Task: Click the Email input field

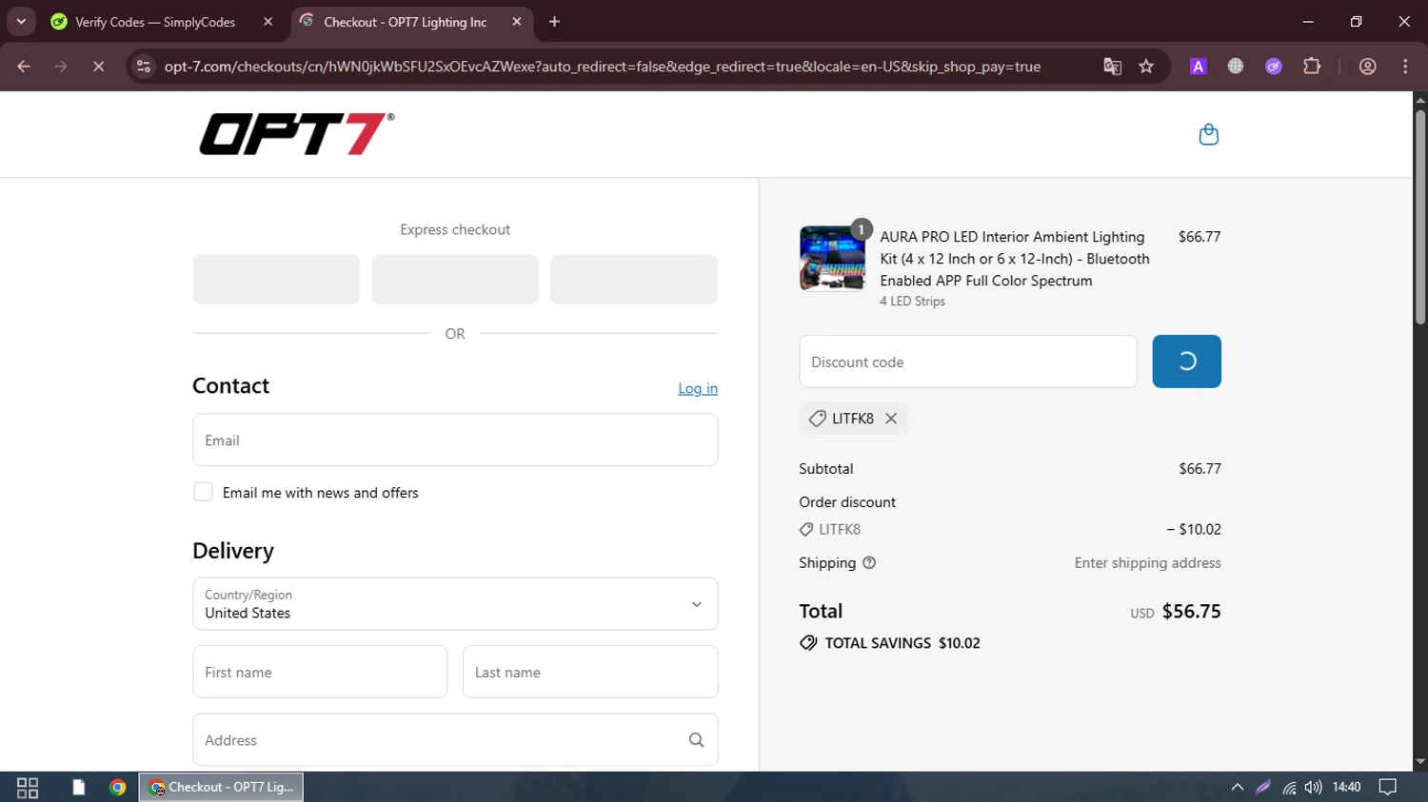Action: pos(455,440)
